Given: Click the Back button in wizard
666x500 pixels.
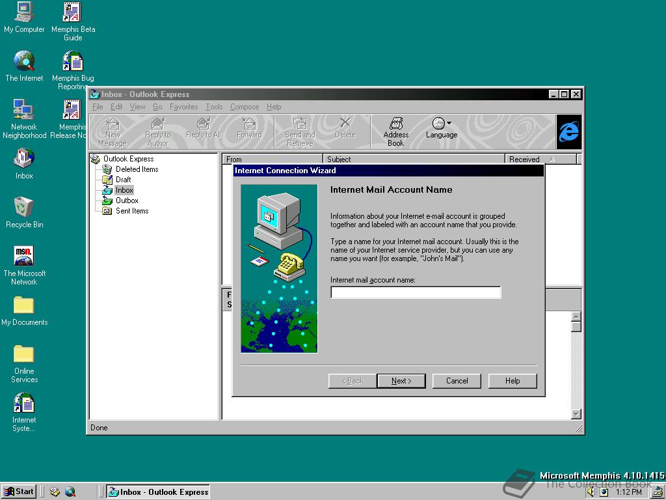Looking at the screenshot, I should [353, 381].
